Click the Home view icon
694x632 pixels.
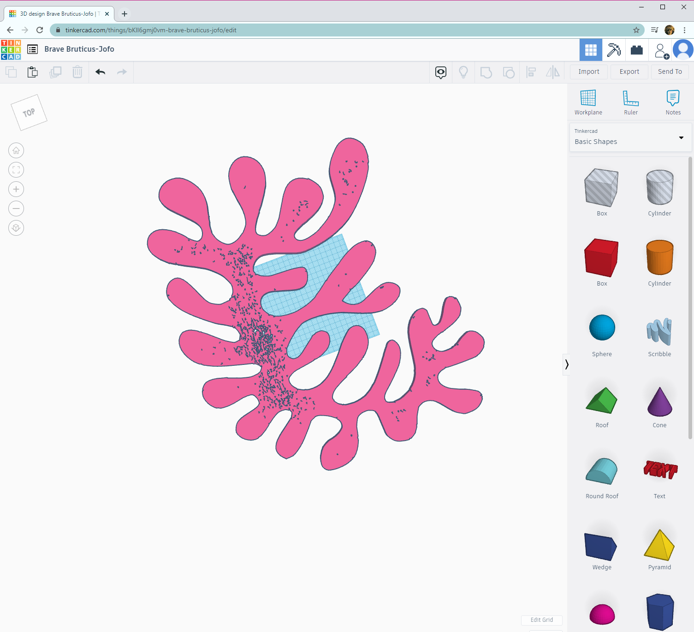coord(16,150)
